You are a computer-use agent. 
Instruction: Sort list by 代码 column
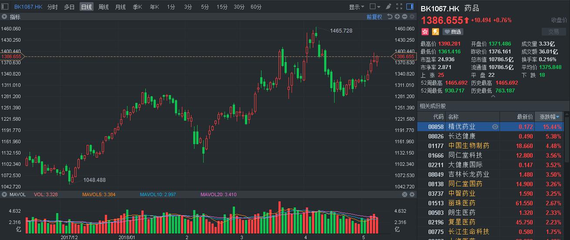coord(438,117)
